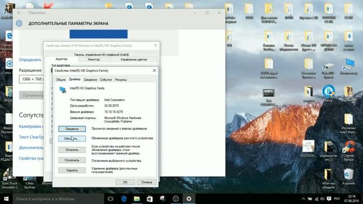The height and width of the screenshot is (204, 363).
Task: Select the computer monitor desktop icon
Action: point(349,67)
